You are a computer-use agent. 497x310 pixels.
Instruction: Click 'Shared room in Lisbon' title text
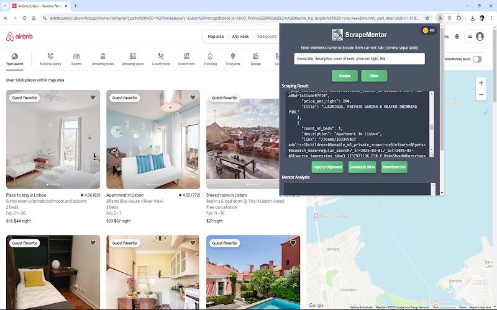[x=226, y=195]
